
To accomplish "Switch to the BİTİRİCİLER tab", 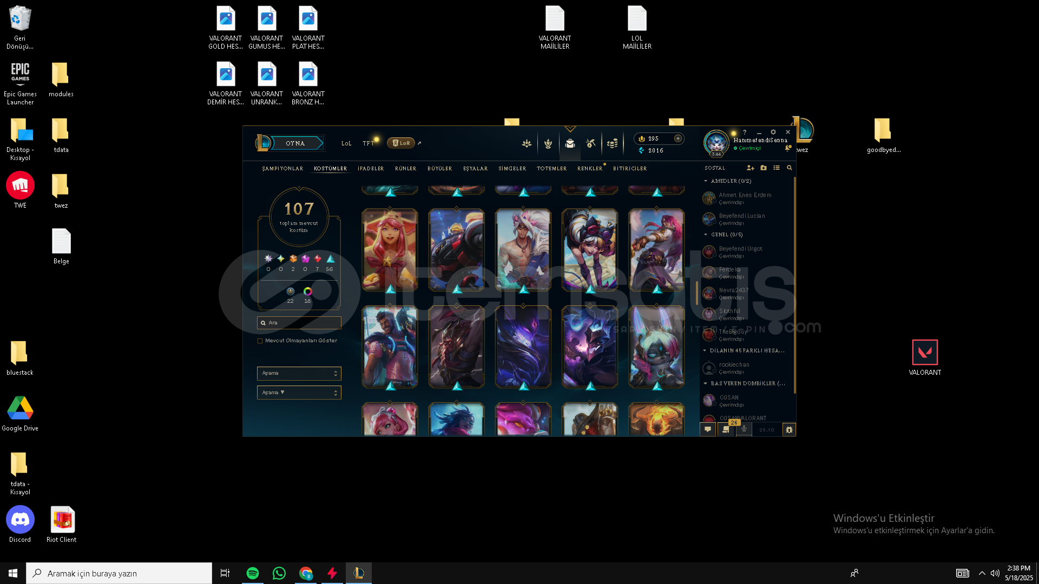I will point(630,169).
